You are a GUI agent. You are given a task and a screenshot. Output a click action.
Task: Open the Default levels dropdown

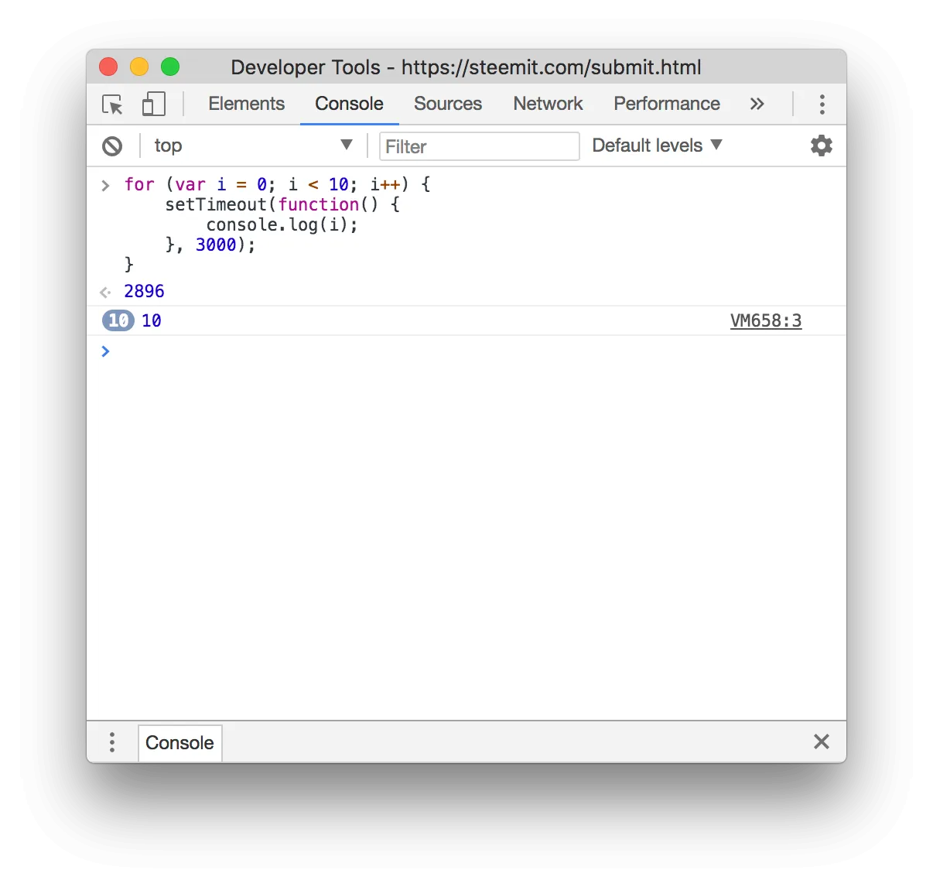pos(657,146)
